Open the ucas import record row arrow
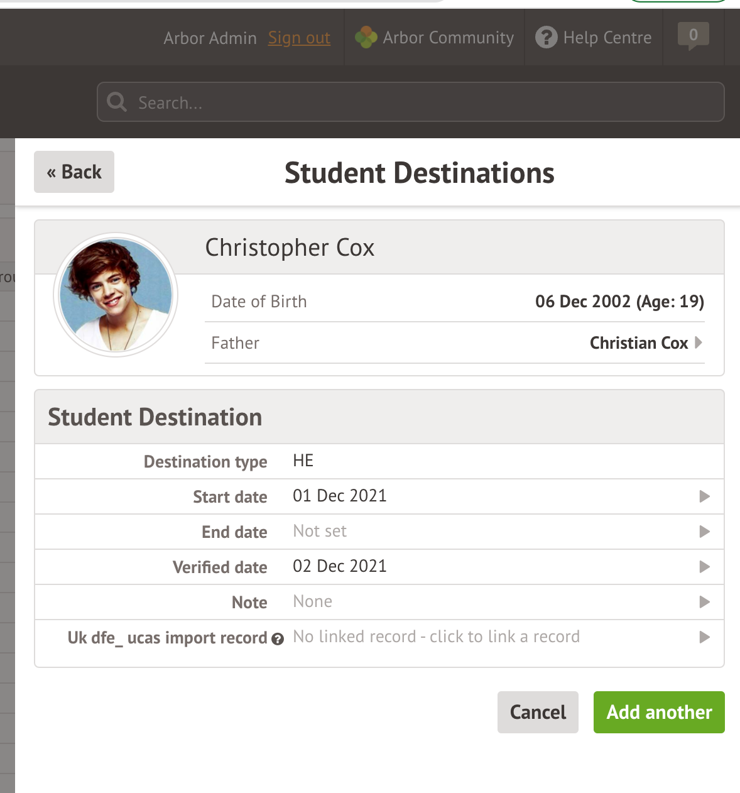 click(x=704, y=637)
